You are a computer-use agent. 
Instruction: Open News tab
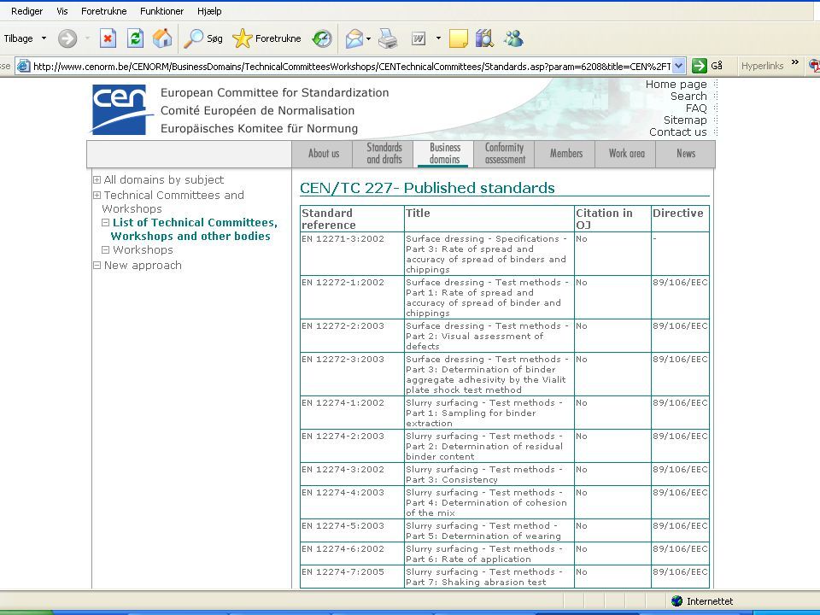click(x=686, y=154)
